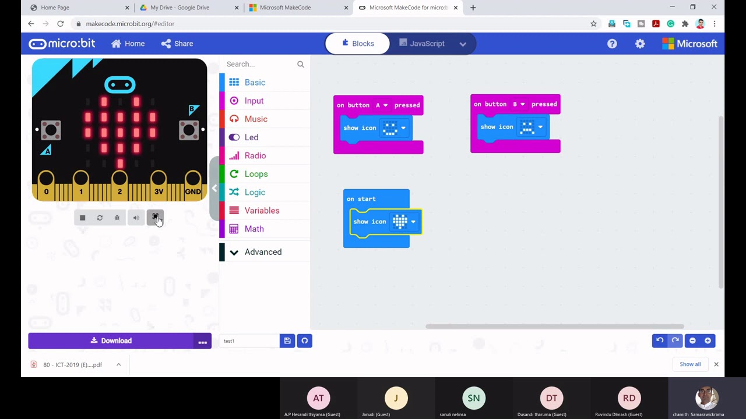Create GitHub repository
The height and width of the screenshot is (419, 746).
click(304, 341)
